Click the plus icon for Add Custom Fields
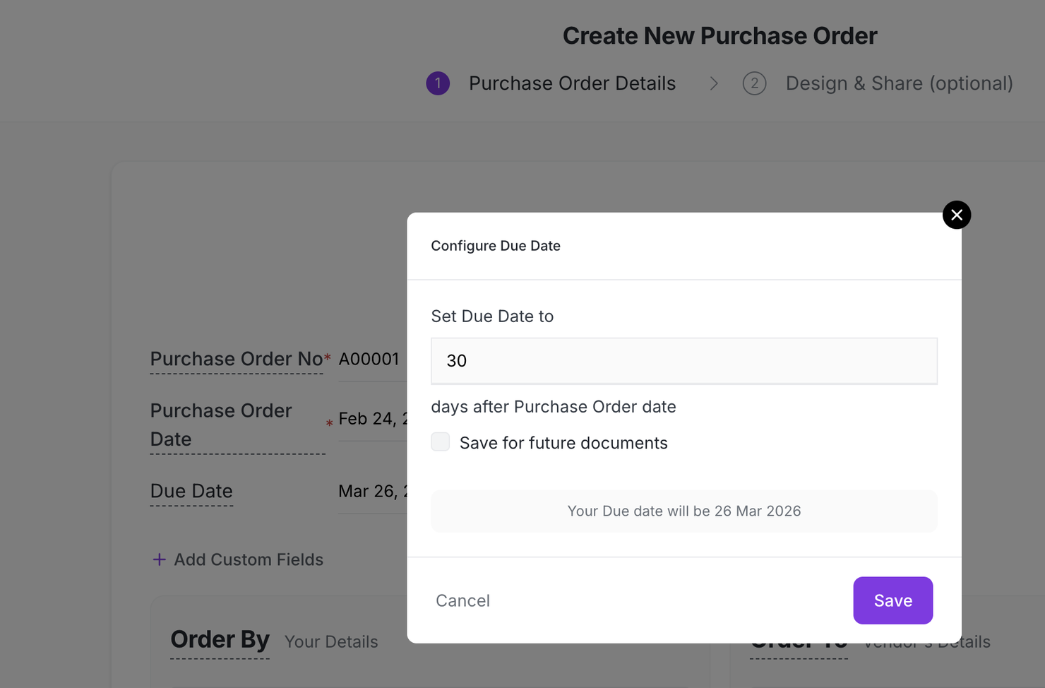 (x=160, y=559)
